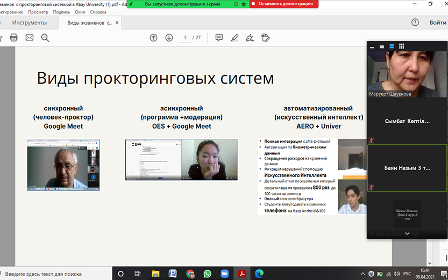The width and height of the screenshot is (448, 280).
Task: Open the Подпись menu
Action: coord(61,12)
